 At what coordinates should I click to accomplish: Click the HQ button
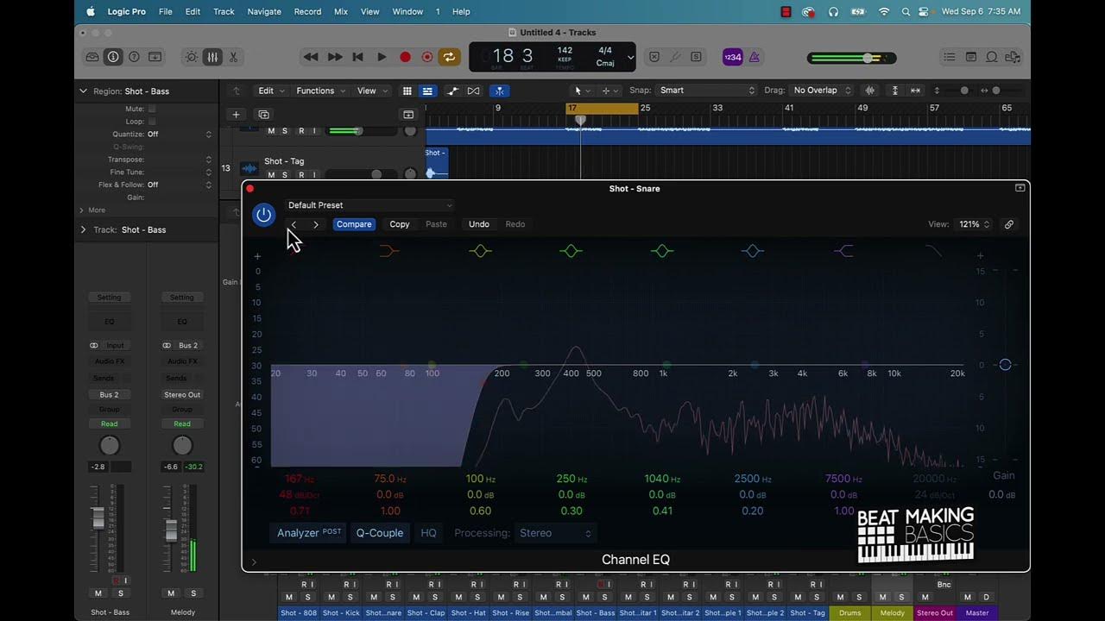click(x=428, y=533)
